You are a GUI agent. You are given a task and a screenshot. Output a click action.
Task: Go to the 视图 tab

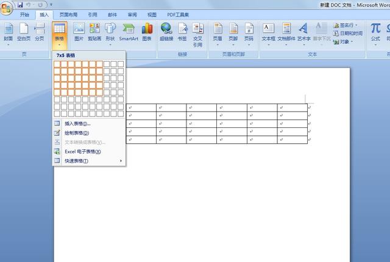[152, 15]
